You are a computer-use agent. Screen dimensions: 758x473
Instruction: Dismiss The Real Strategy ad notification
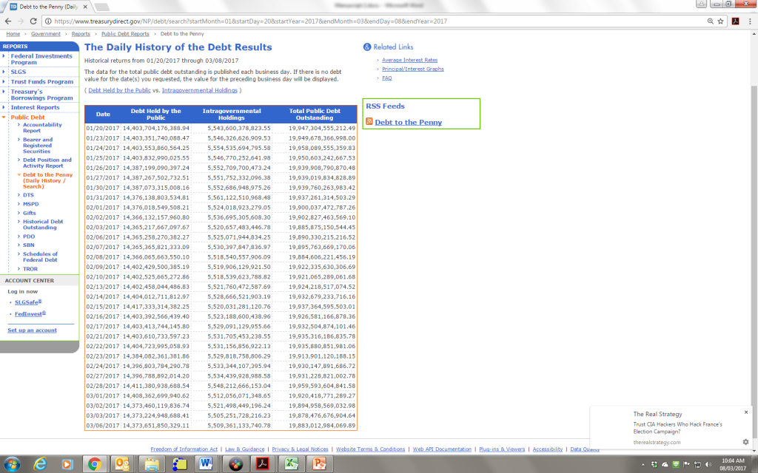[745, 412]
